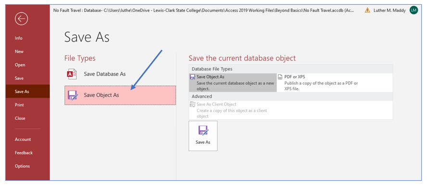Select New in the backstage sidebar

click(19, 52)
